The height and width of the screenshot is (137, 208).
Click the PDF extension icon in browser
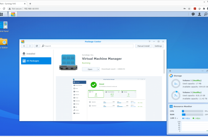pos(195,8)
